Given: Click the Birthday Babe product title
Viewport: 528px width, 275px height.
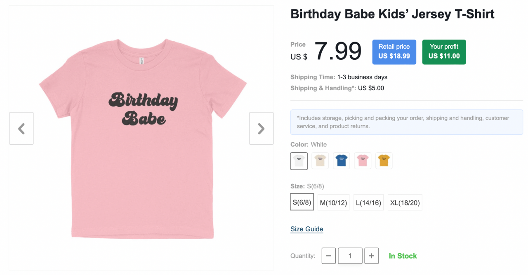Looking at the screenshot, I should pyautogui.click(x=392, y=14).
